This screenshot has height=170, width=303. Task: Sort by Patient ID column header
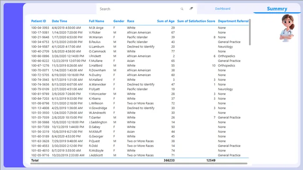[39, 21]
